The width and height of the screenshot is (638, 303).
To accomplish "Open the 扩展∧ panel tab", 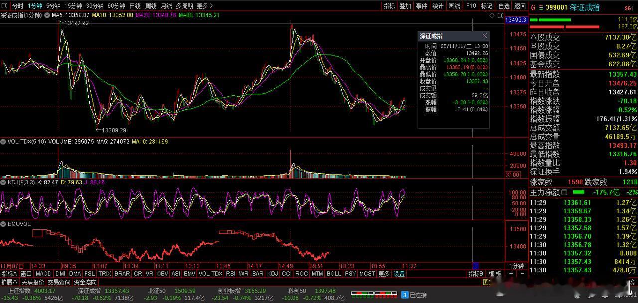I will tap(9, 282).
